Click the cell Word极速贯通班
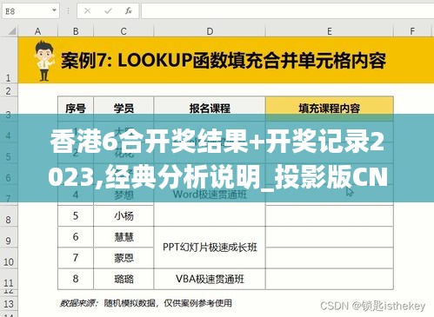 pos(210,195)
